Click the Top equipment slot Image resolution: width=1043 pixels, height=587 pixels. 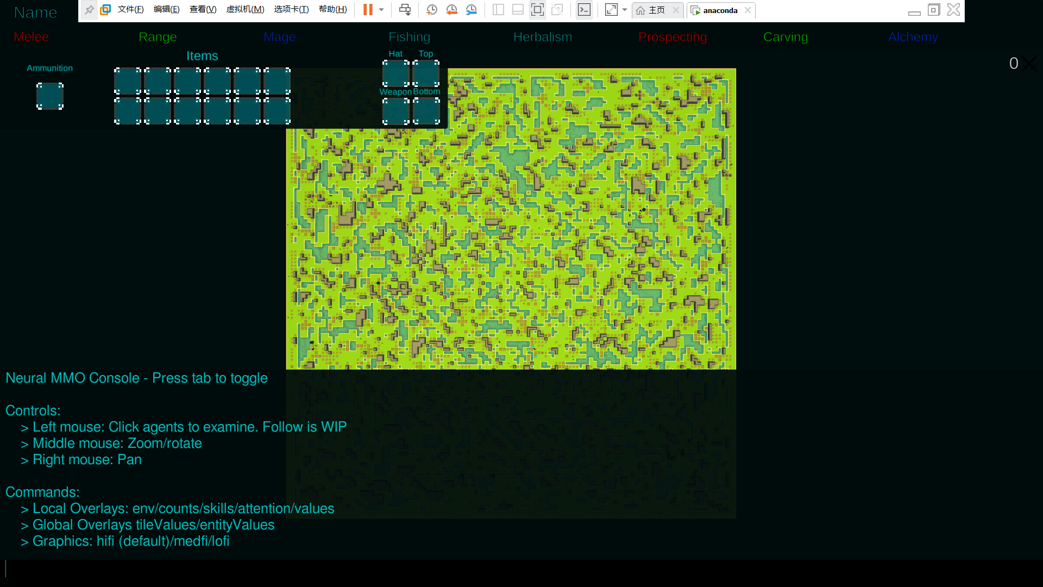[x=426, y=73]
